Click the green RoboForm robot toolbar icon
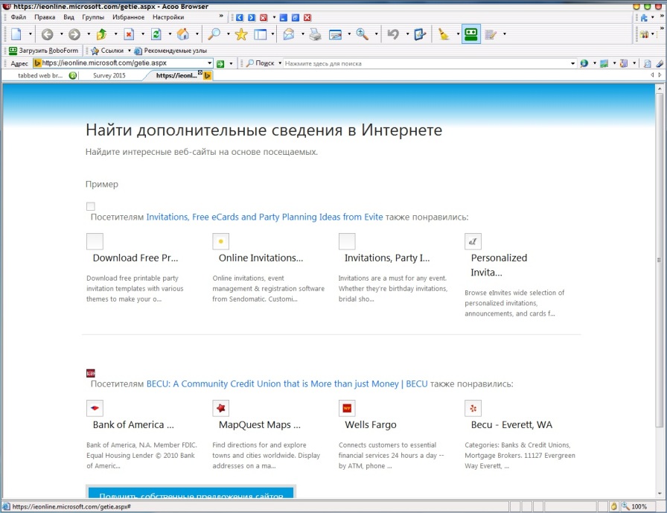This screenshot has height=513, width=667. [471, 34]
